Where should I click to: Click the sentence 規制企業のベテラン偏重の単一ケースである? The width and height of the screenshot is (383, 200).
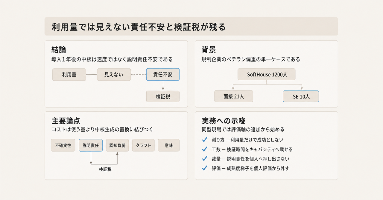tap(251, 59)
